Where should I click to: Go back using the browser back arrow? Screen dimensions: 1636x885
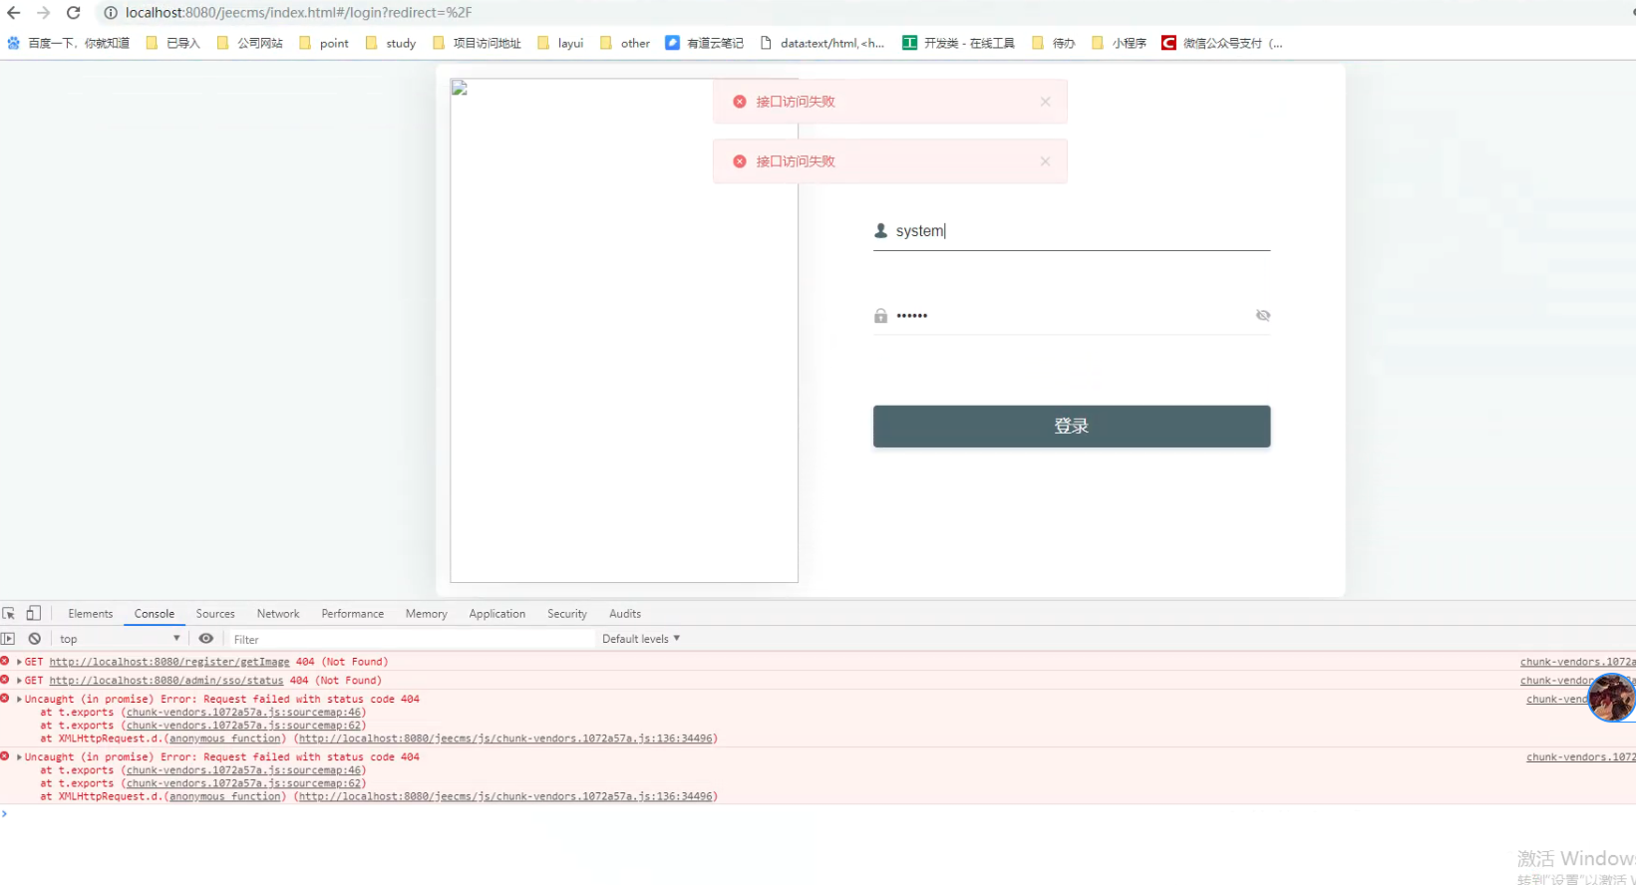point(14,13)
